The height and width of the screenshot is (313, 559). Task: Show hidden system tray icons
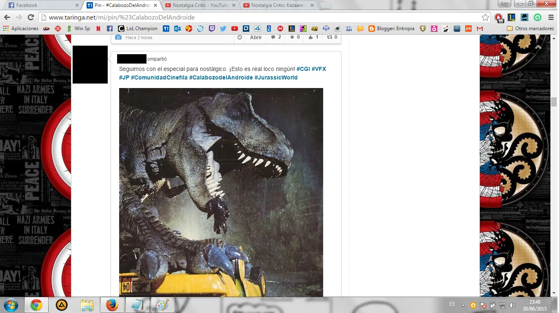tap(463, 305)
